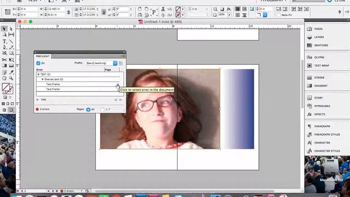This screenshot has width=350, height=197.
Task: Collapse the Overset text (2) group
Action: [x=43, y=79]
